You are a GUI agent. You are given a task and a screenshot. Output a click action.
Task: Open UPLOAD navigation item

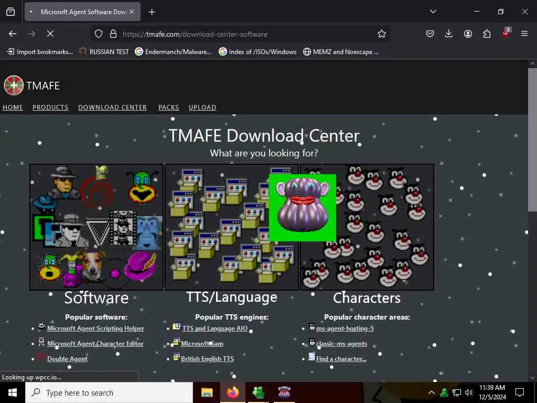point(202,107)
